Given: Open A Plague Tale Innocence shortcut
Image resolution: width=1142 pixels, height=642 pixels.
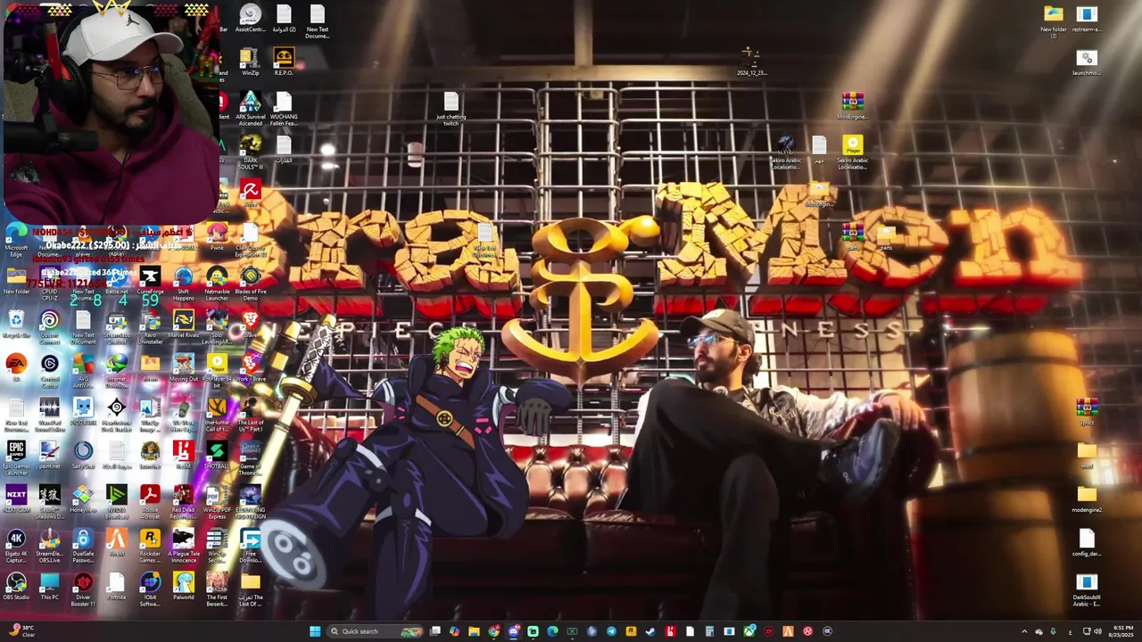Looking at the screenshot, I should pos(184,543).
